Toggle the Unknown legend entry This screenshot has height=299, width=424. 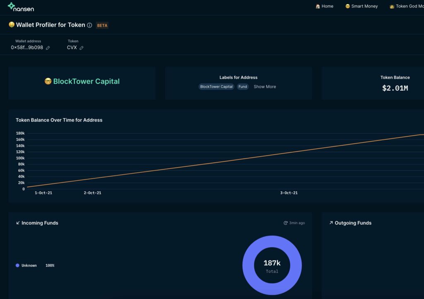tap(29, 265)
